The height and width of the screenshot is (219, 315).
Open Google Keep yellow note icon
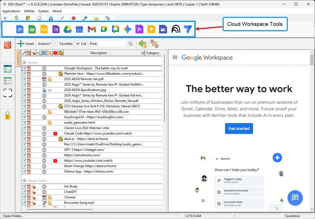click(x=151, y=29)
